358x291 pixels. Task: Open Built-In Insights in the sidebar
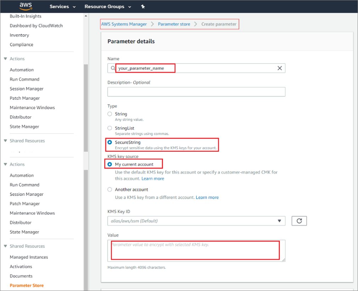[26, 16]
